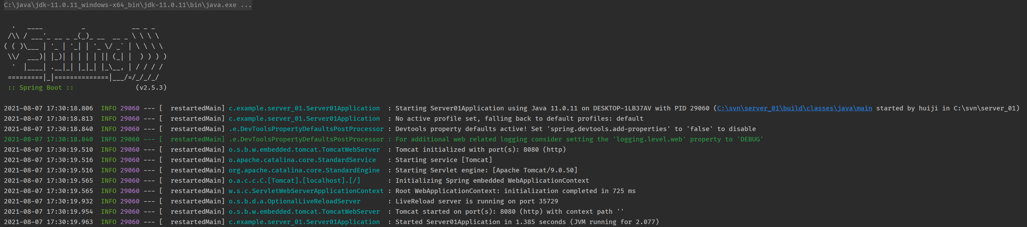Click the '(v2.5.3)' version text
Image resolution: width=1027 pixels, height=227 pixels.
coord(151,88)
